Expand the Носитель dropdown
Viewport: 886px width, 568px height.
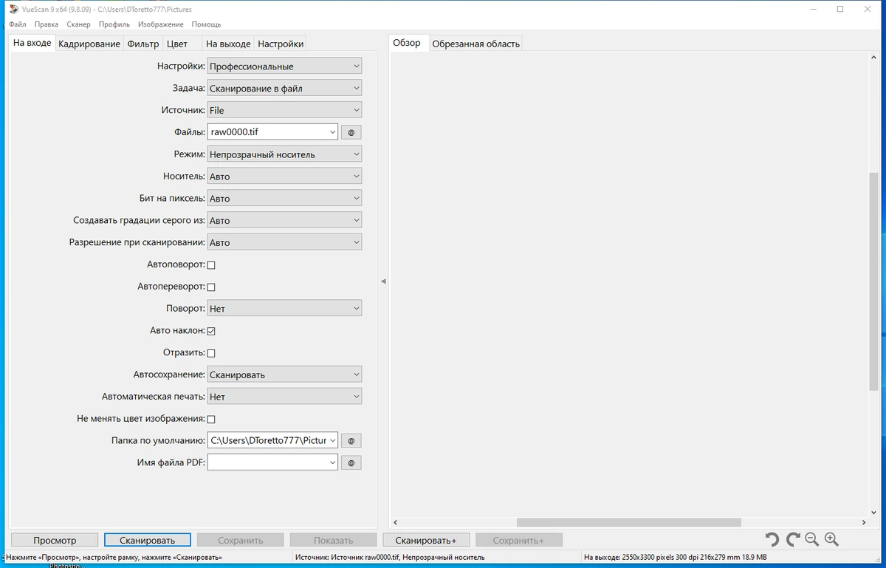pyautogui.click(x=284, y=177)
